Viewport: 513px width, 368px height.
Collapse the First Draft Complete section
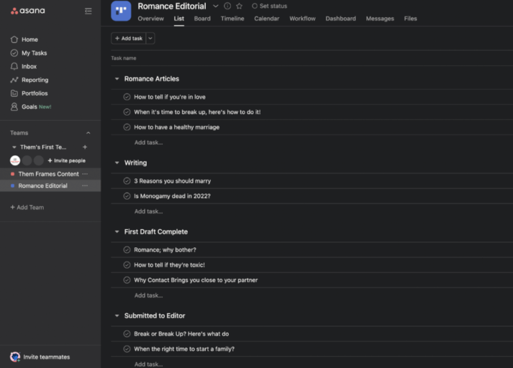point(117,232)
